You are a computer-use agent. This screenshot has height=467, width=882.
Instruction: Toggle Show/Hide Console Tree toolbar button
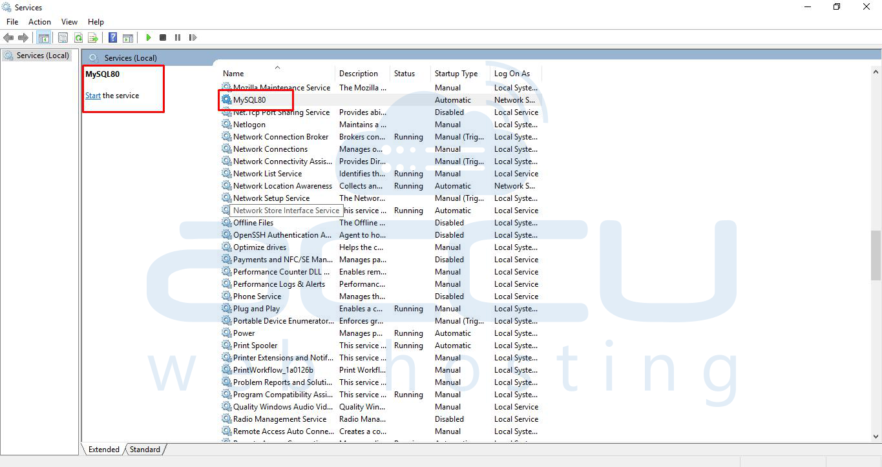pos(43,37)
